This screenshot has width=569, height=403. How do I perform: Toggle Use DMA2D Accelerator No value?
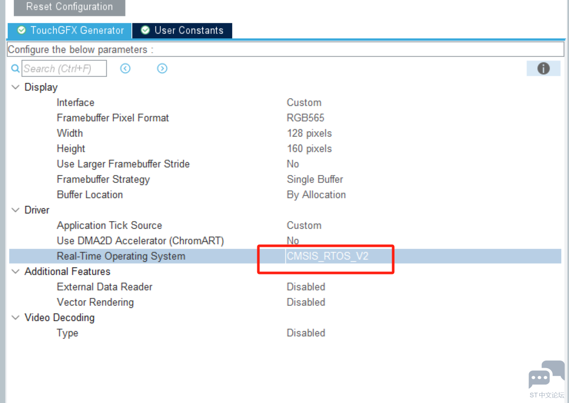pos(293,241)
